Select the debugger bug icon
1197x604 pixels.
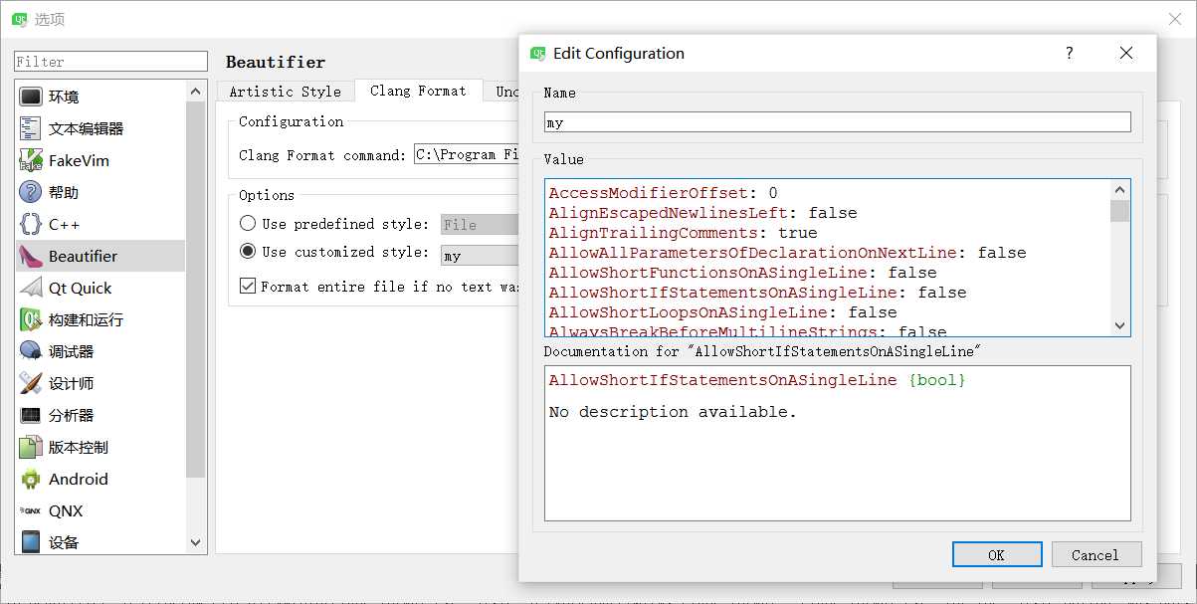[x=31, y=351]
